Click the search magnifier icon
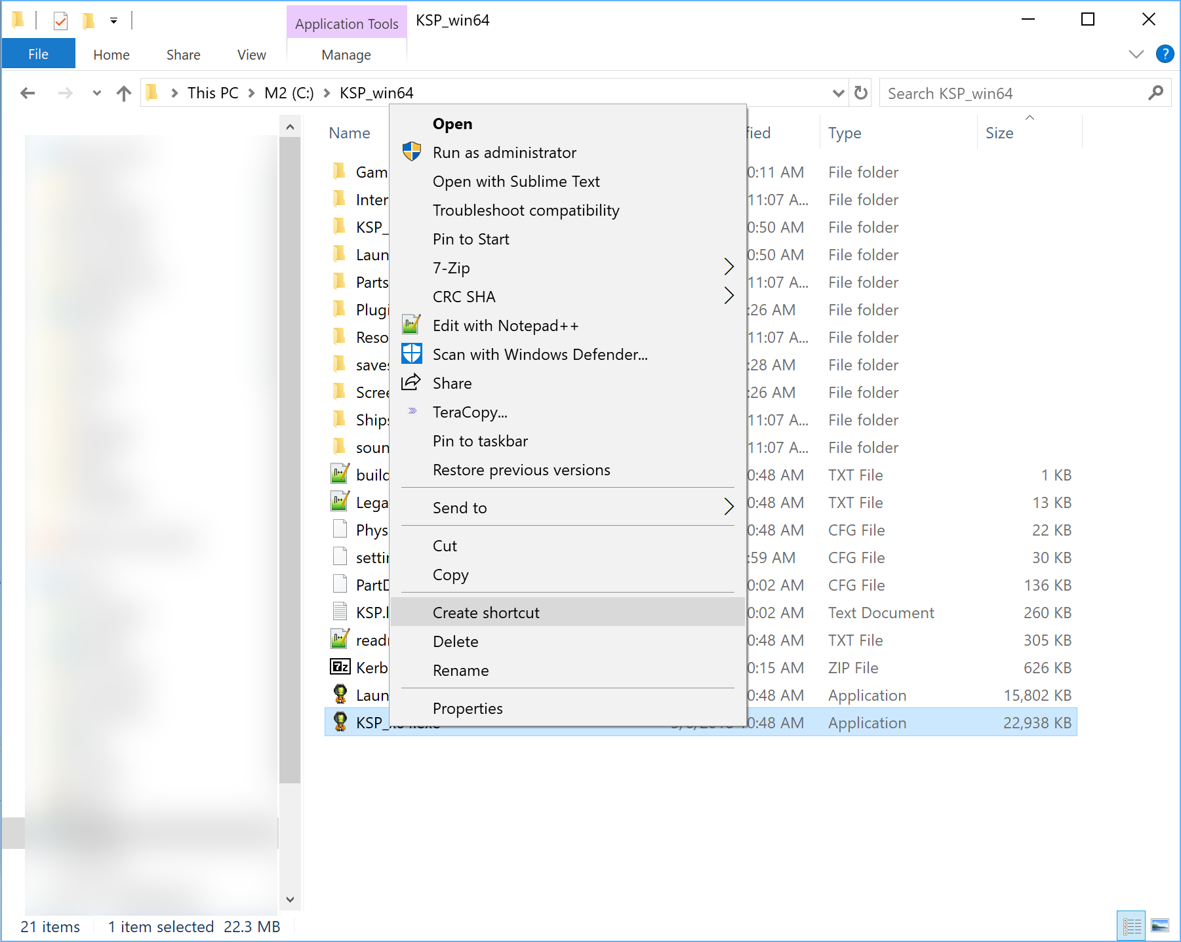The height and width of the screenshot is (942, 1181). click(1155, 93)
